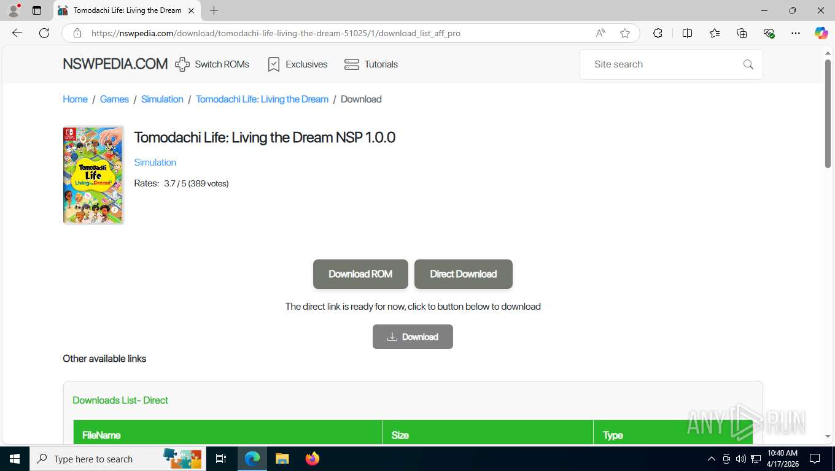The image size is (835, 471).
Task: Click the Download ROM button
Action: coord(360,274)
